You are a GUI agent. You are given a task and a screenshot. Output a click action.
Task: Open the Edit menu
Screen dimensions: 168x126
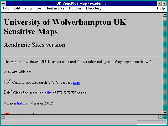pos(17,8)
